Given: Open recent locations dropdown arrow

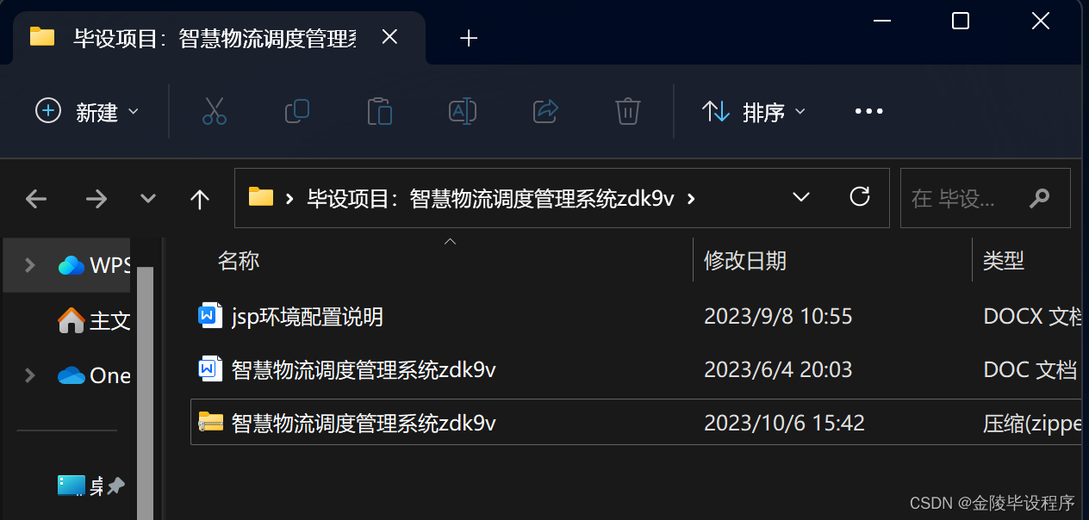Looking at the screenshot, I should pos(148,199).
